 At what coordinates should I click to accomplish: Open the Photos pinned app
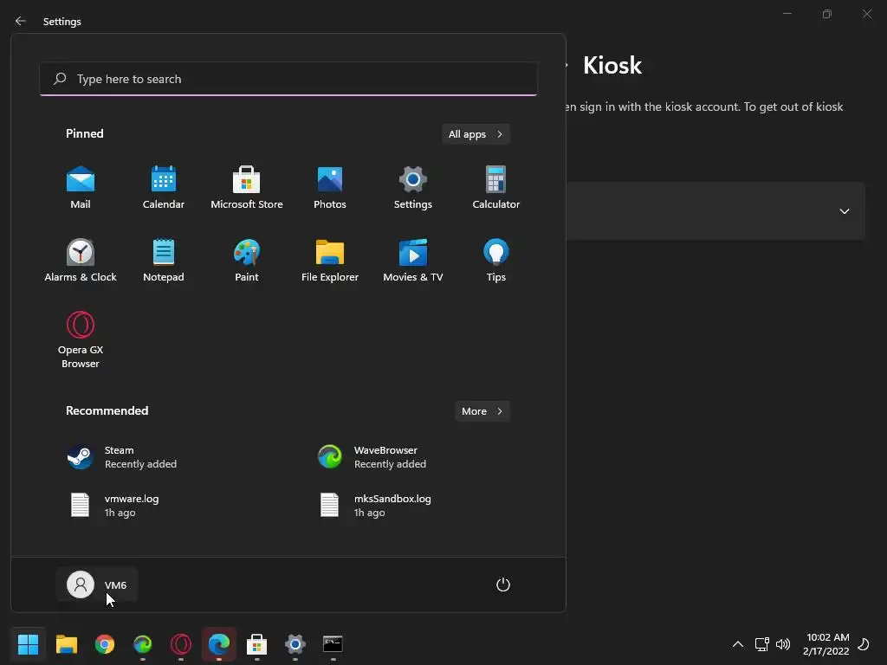(x=330, y=187)
